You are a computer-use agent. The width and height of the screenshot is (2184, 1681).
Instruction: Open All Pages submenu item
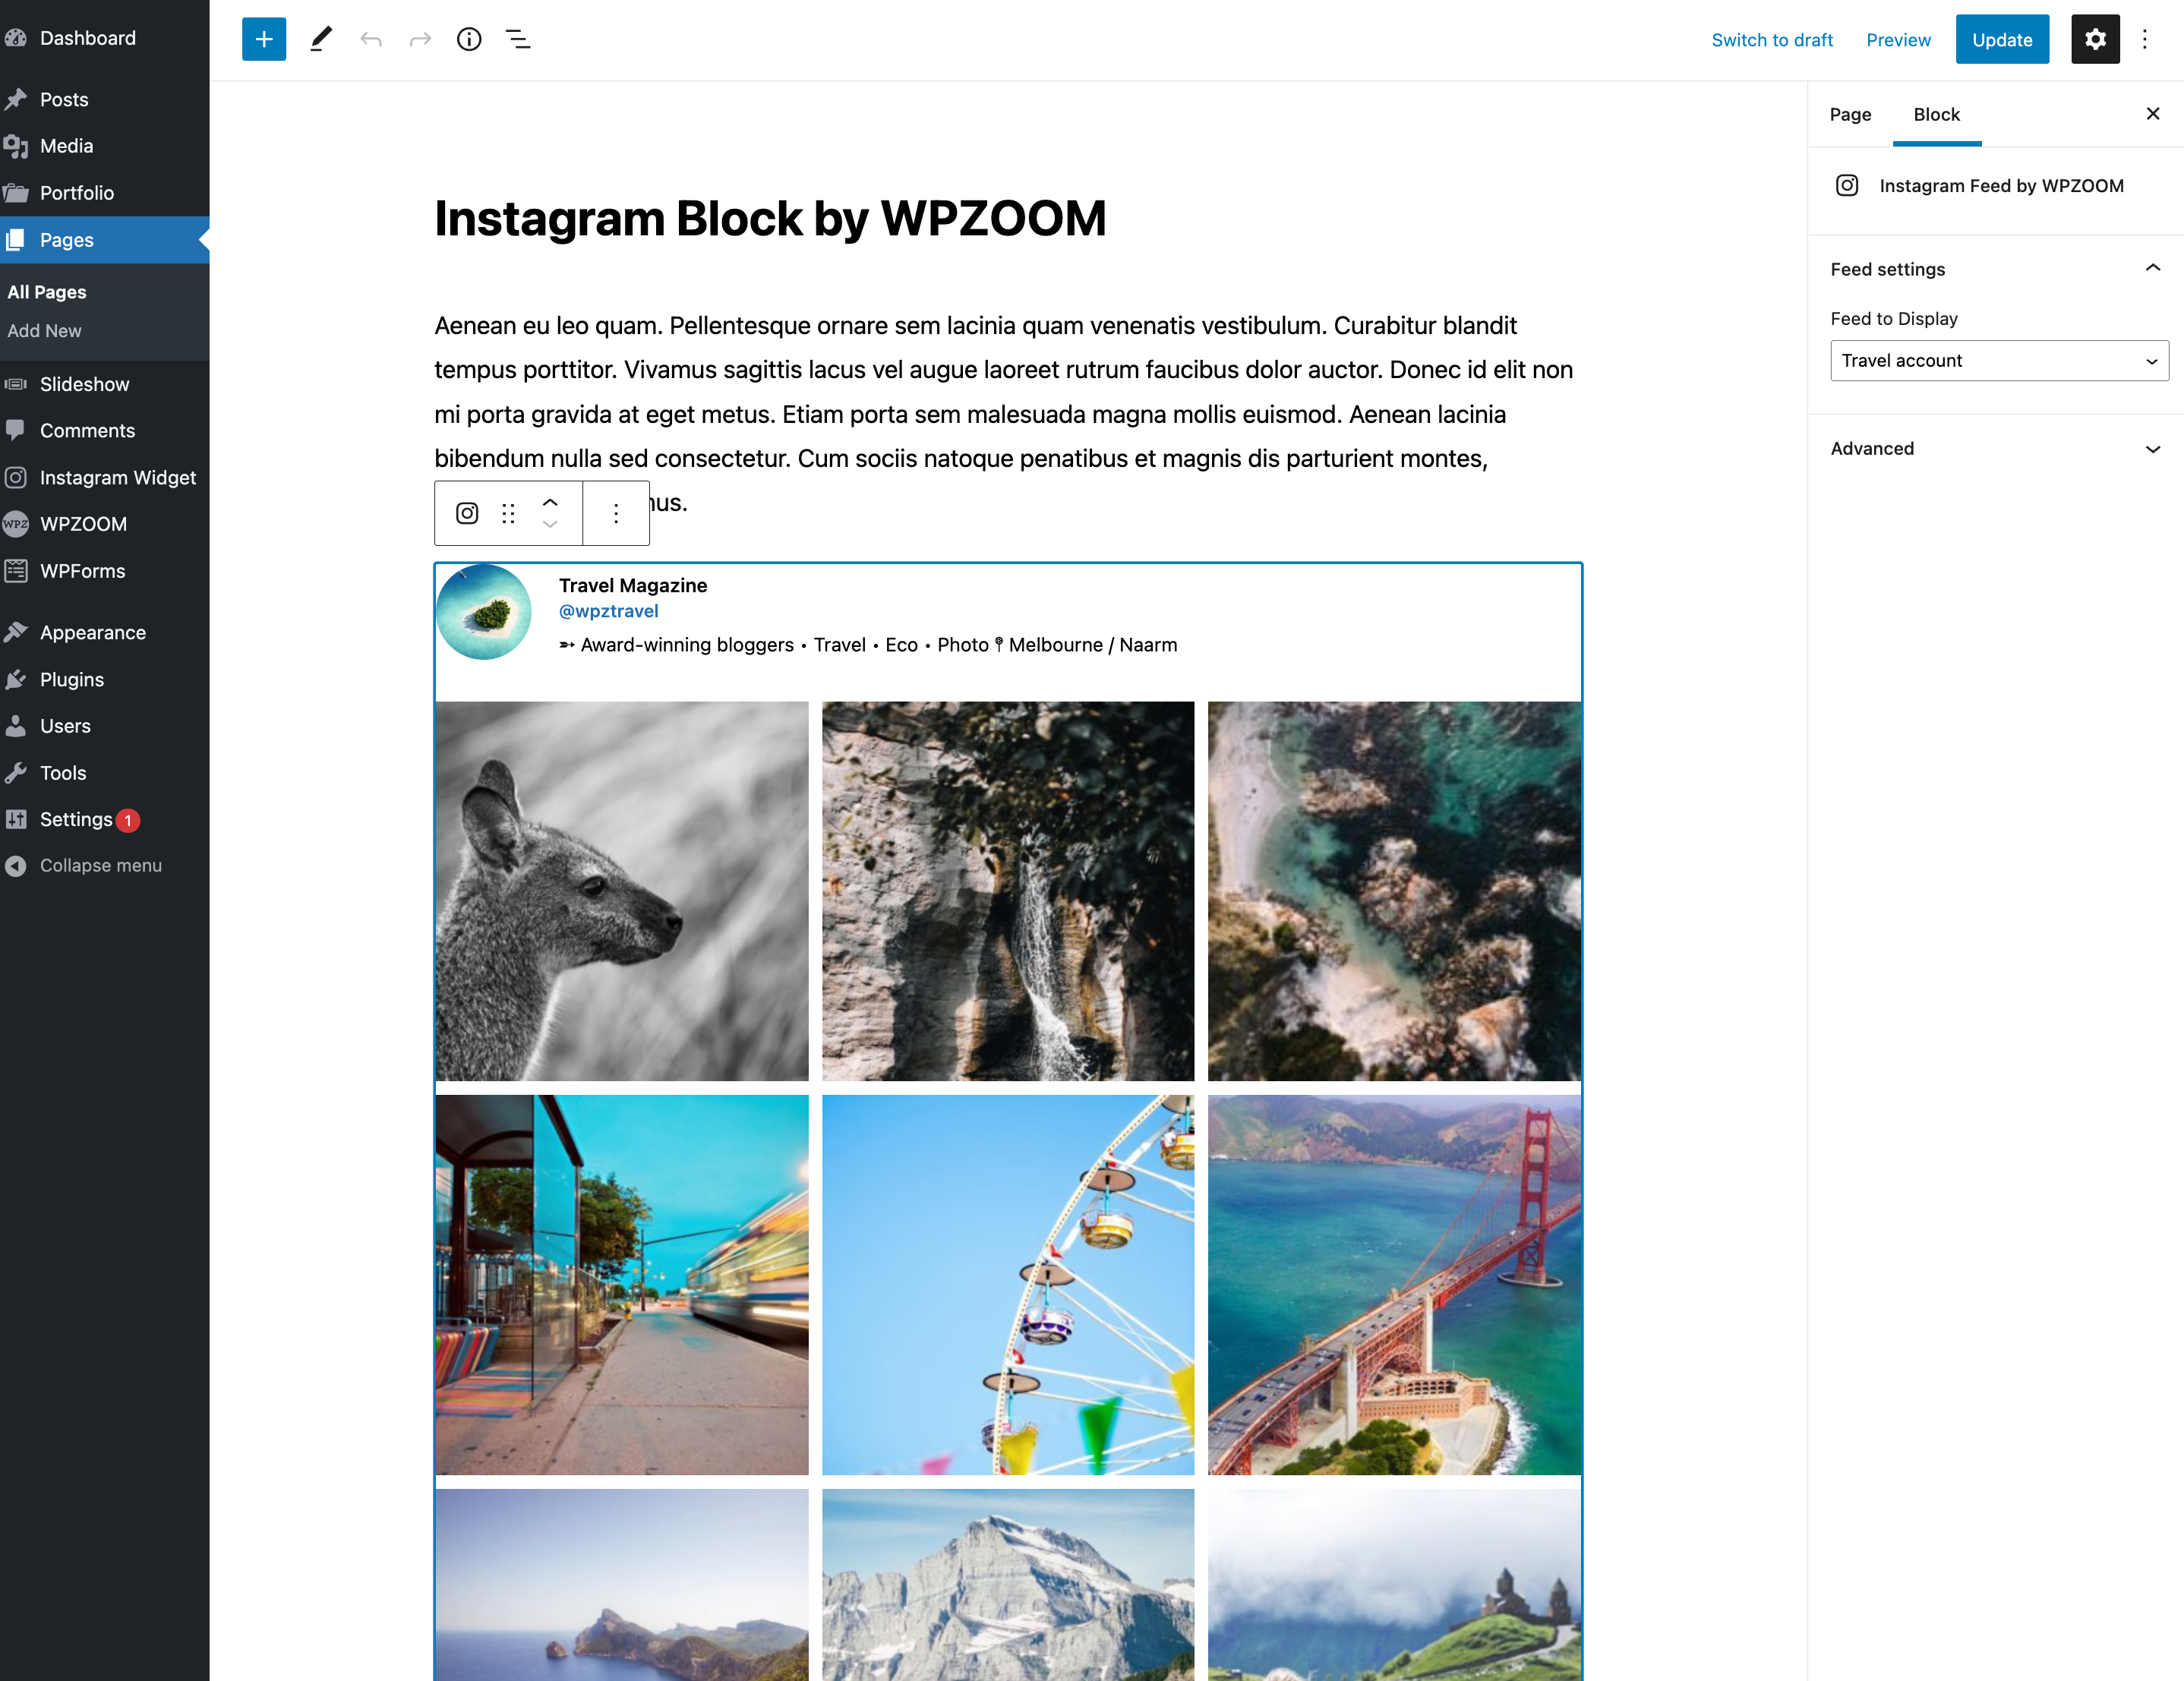[47, 292]
